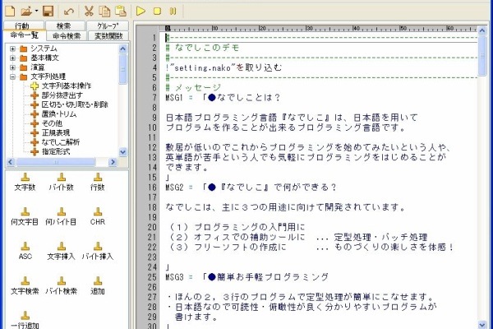Select the 命令一覧 tab
493x329 pixels.
pyautogui.click(x=25, y=35)
